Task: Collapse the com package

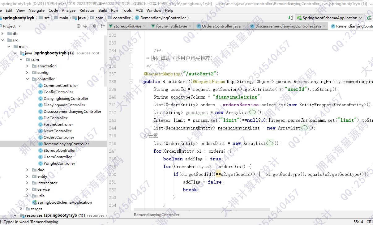Action: [21, 60]
